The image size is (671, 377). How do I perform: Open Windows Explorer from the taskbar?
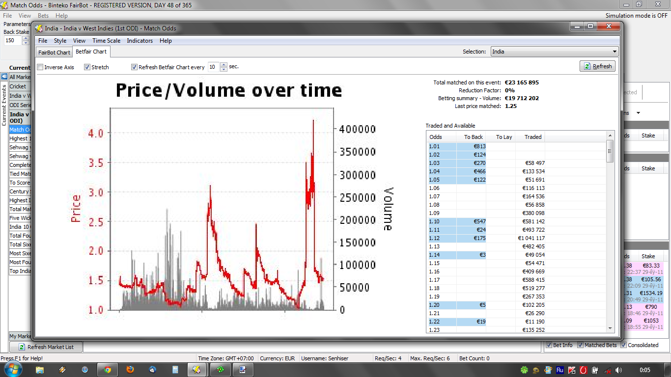click(40, 370)
